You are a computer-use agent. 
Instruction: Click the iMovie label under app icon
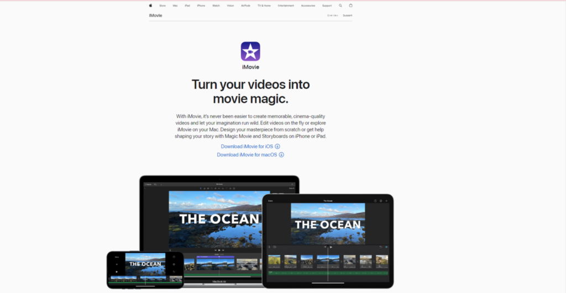pyautogui.click(x=250, y=67)
